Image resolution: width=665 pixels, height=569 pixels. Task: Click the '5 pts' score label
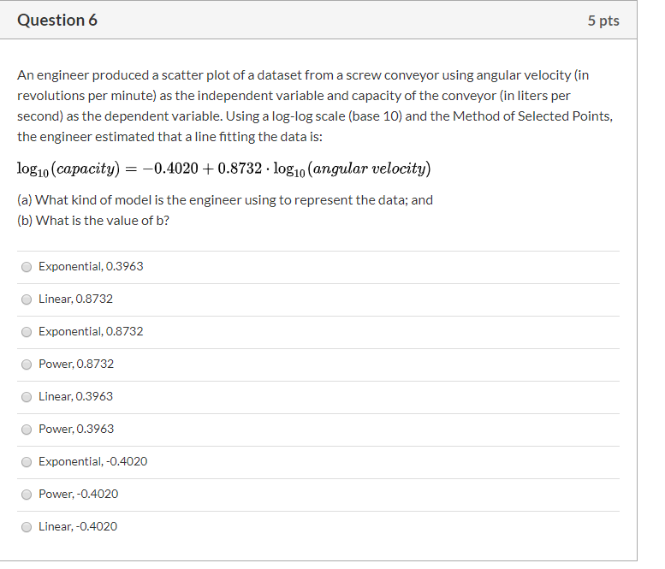(x=603, y=21)
